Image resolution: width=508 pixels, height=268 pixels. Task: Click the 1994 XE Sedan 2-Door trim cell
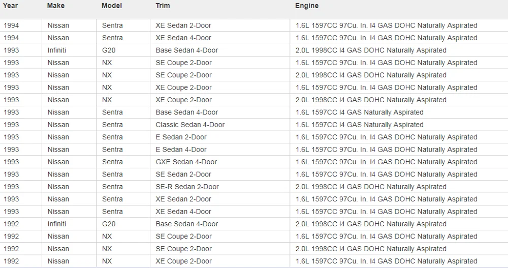click(183, 25)
